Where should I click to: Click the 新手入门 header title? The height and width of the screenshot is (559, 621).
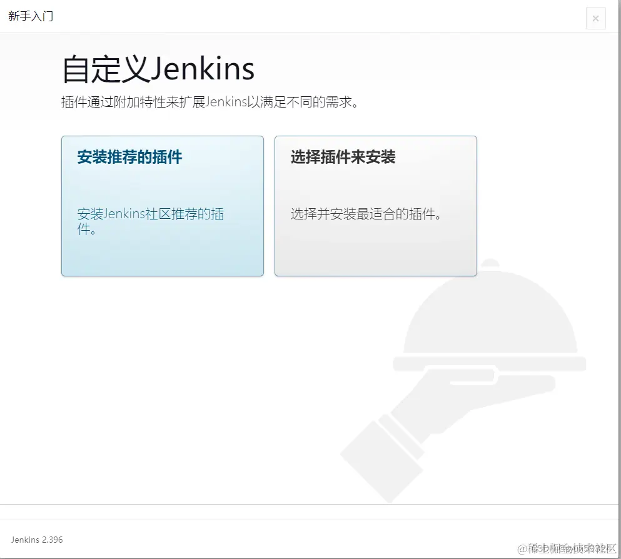[30, 16]
